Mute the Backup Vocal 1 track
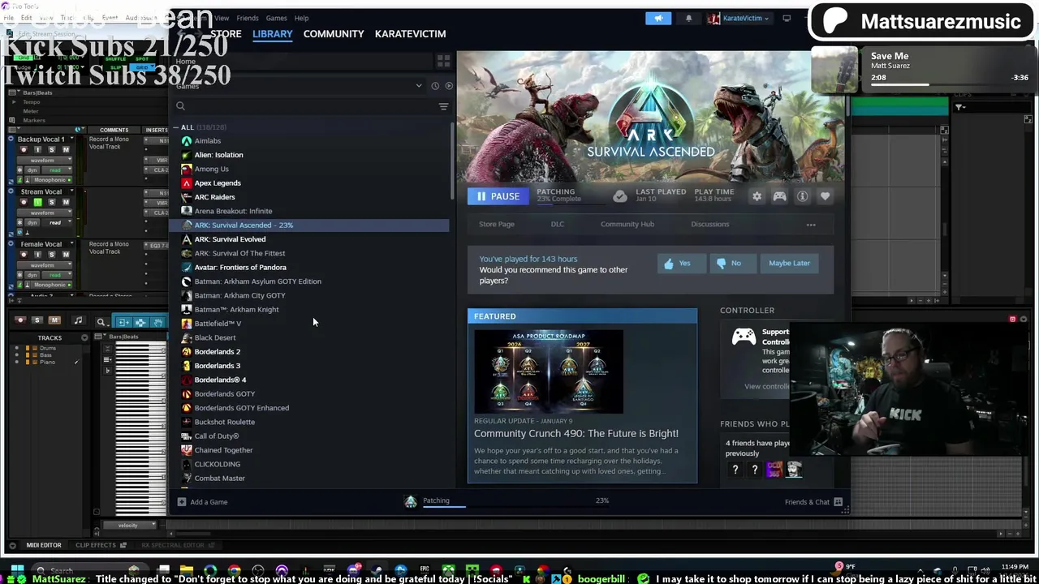 tap(66, 150)
